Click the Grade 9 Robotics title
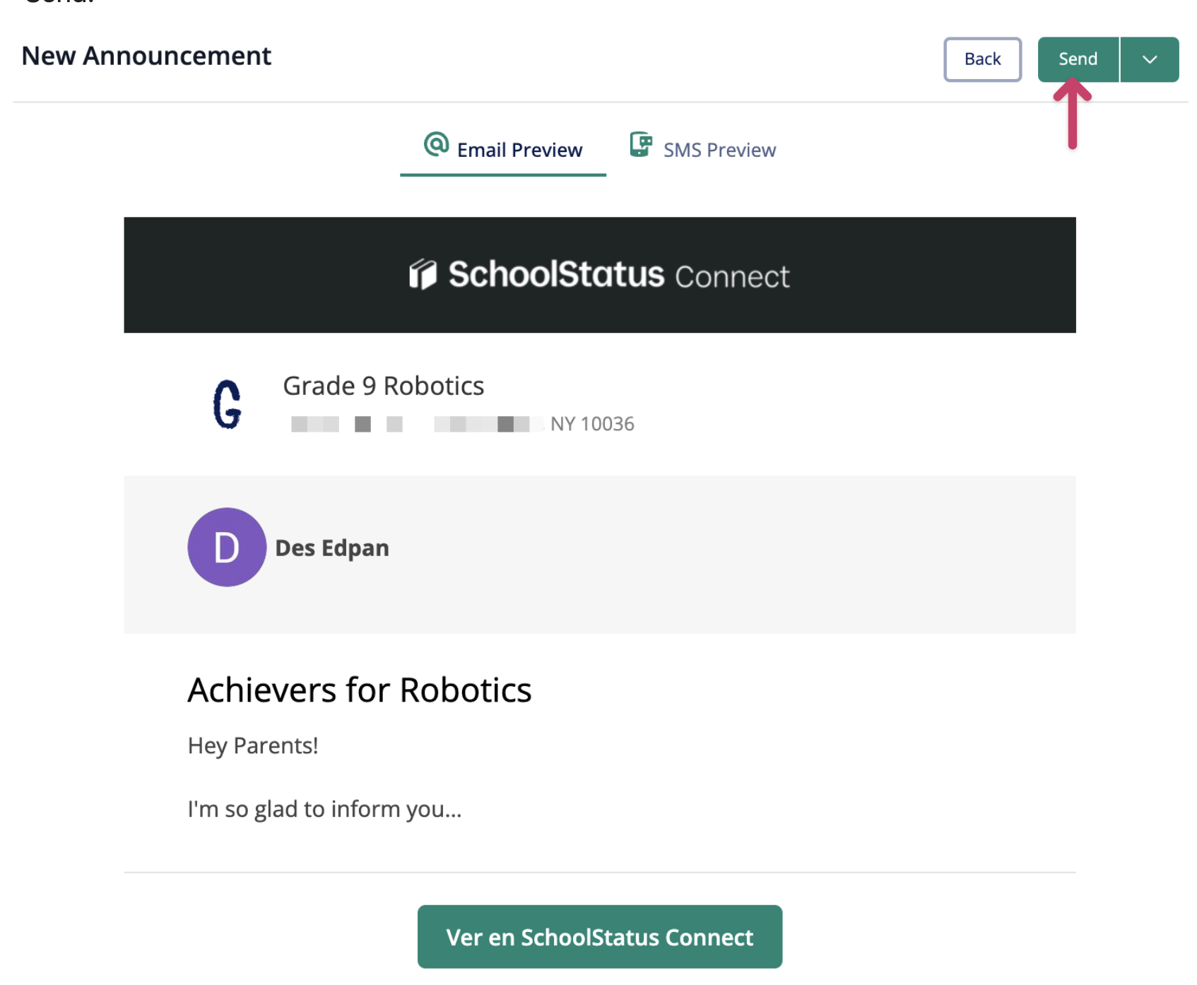This screenshot has width=1197, height=985. point(383,386)
